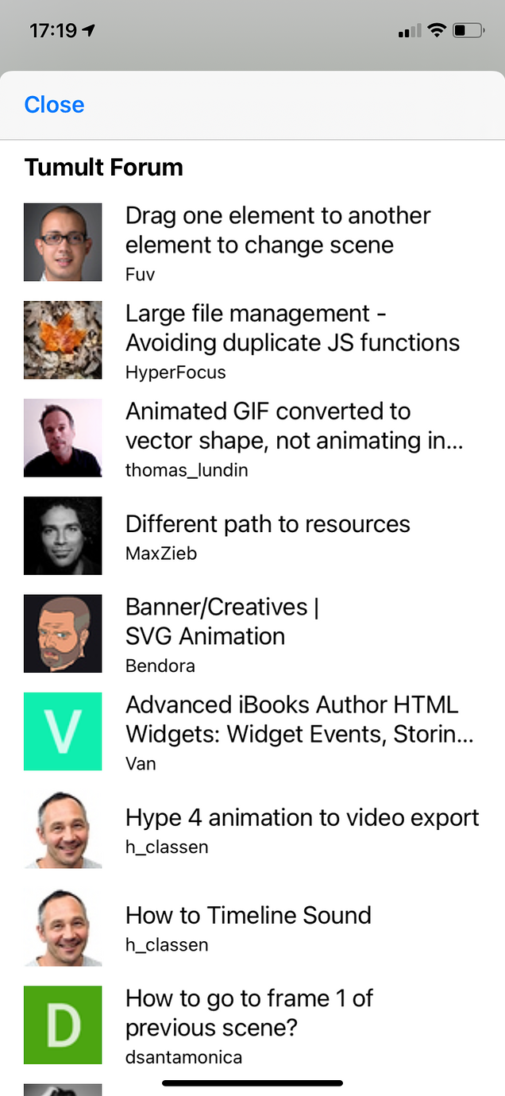The width and height of the screenshot is (505, 1096).
Task: Tap the battery indicator in status bar
Action: pyautogui.click(x=470, y=30)
